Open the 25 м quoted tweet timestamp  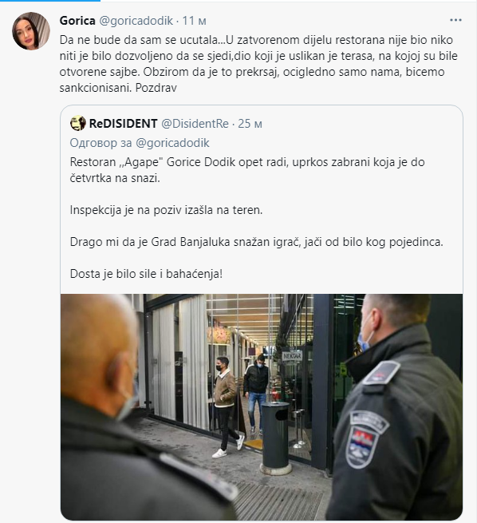[250, 124]
